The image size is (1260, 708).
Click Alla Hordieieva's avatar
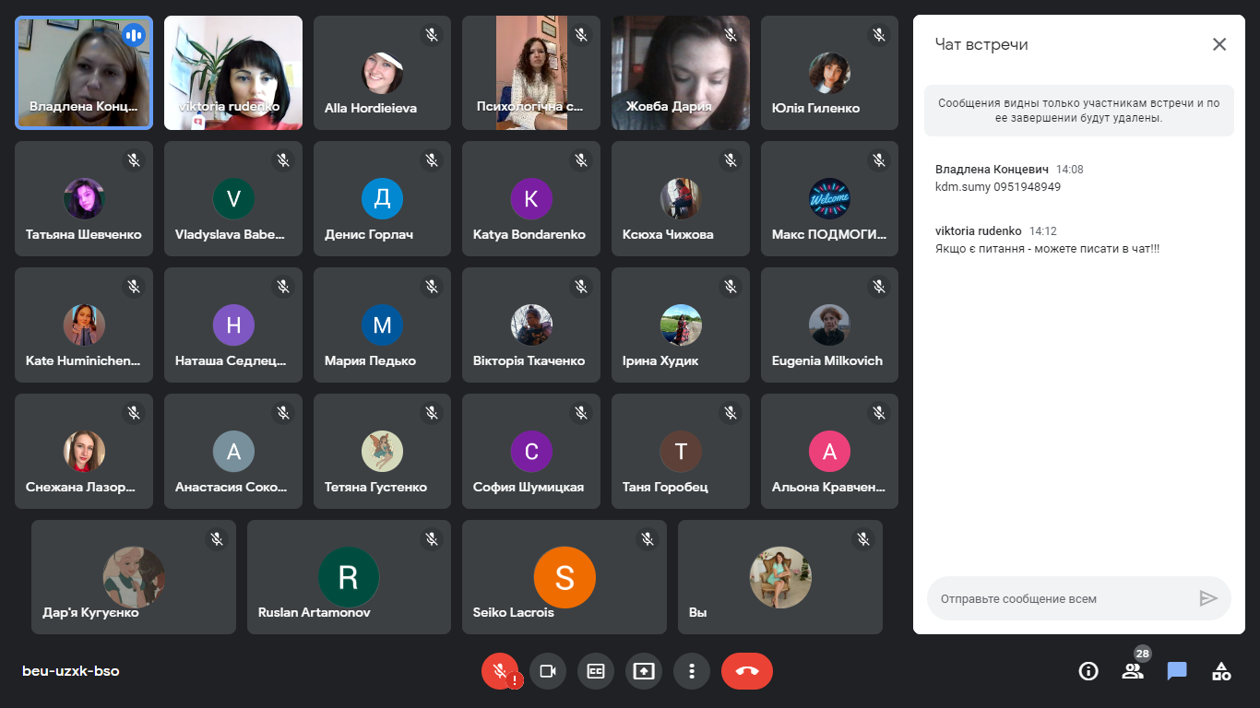tap(382, 73)
